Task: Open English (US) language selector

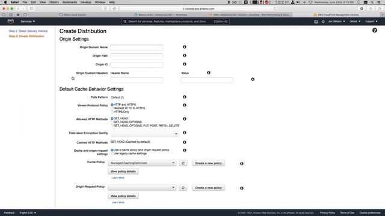Action: [x=28, y=213]
